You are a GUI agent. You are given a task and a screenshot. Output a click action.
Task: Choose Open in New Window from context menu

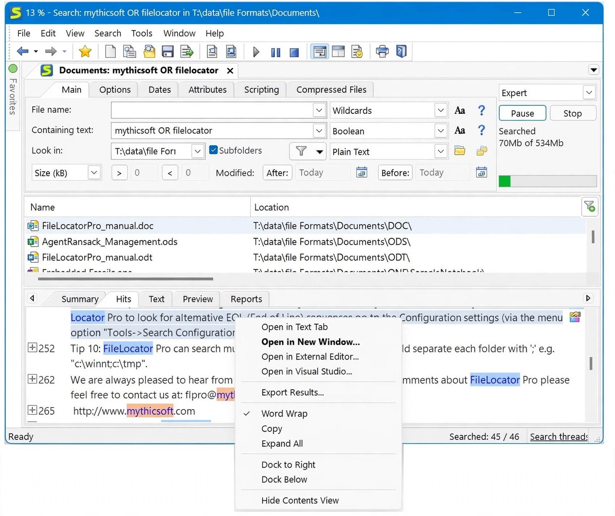pyautogui.click(x=311, y=342)
